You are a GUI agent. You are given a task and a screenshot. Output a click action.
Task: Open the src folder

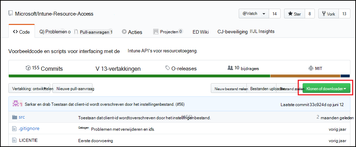pyautogui.click(x=22, y=117)
